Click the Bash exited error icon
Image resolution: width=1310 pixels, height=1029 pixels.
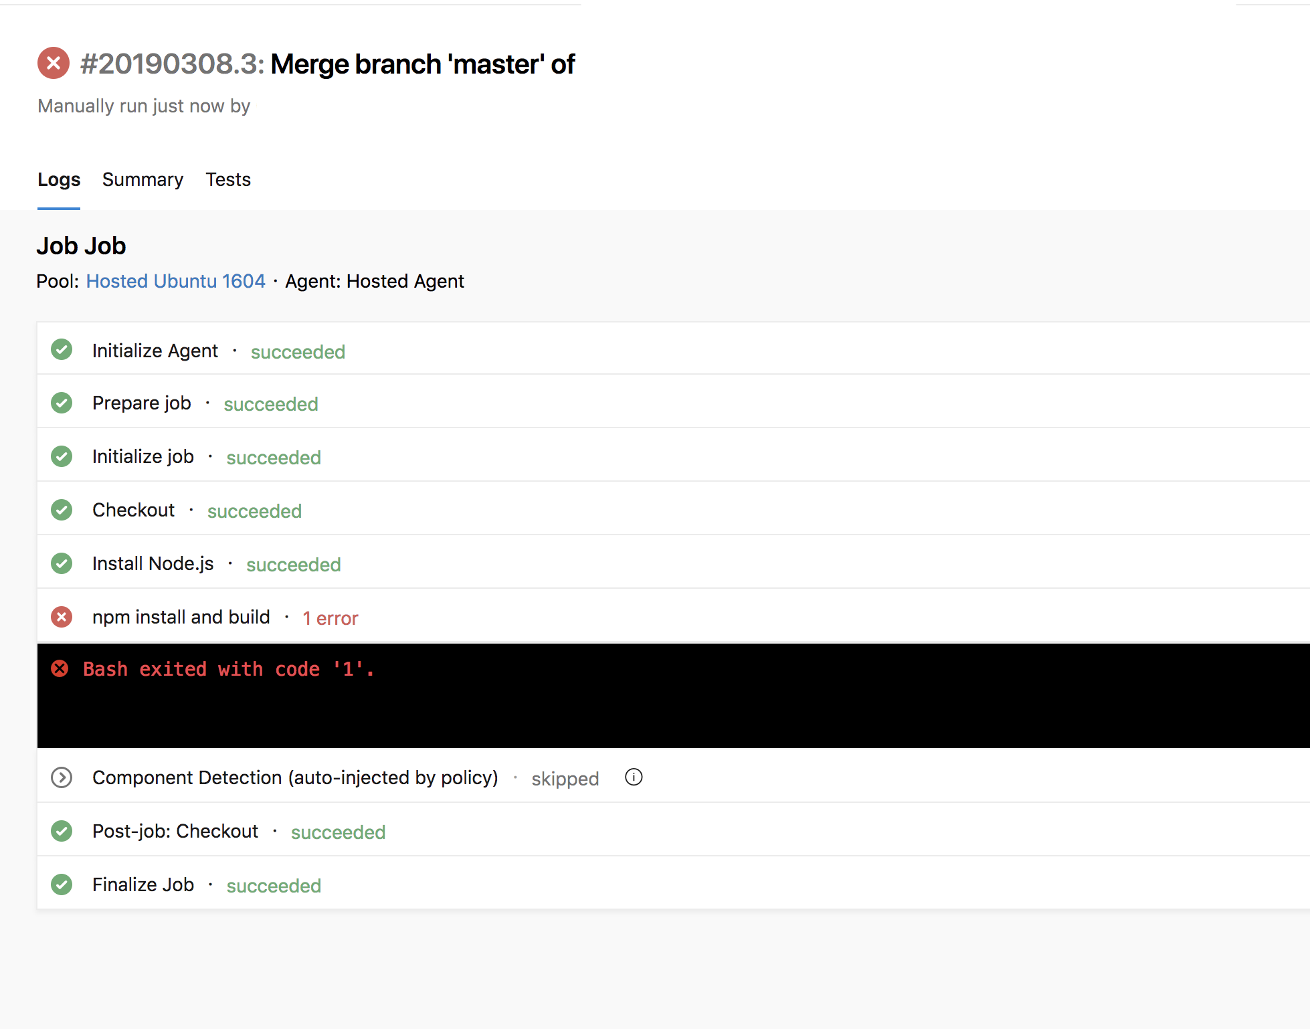point(60,668)
